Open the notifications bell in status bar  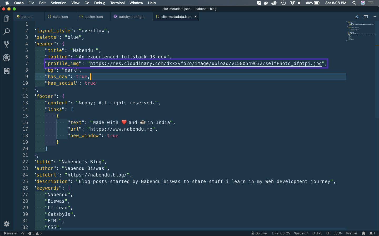(x=372, y=233)
